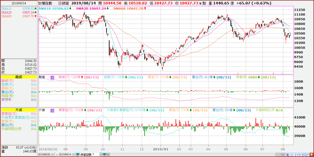The height and width of the screenshot is (157, 314).
Task: Click the 保留空間 value field
Action: click(x=96, y=155)
